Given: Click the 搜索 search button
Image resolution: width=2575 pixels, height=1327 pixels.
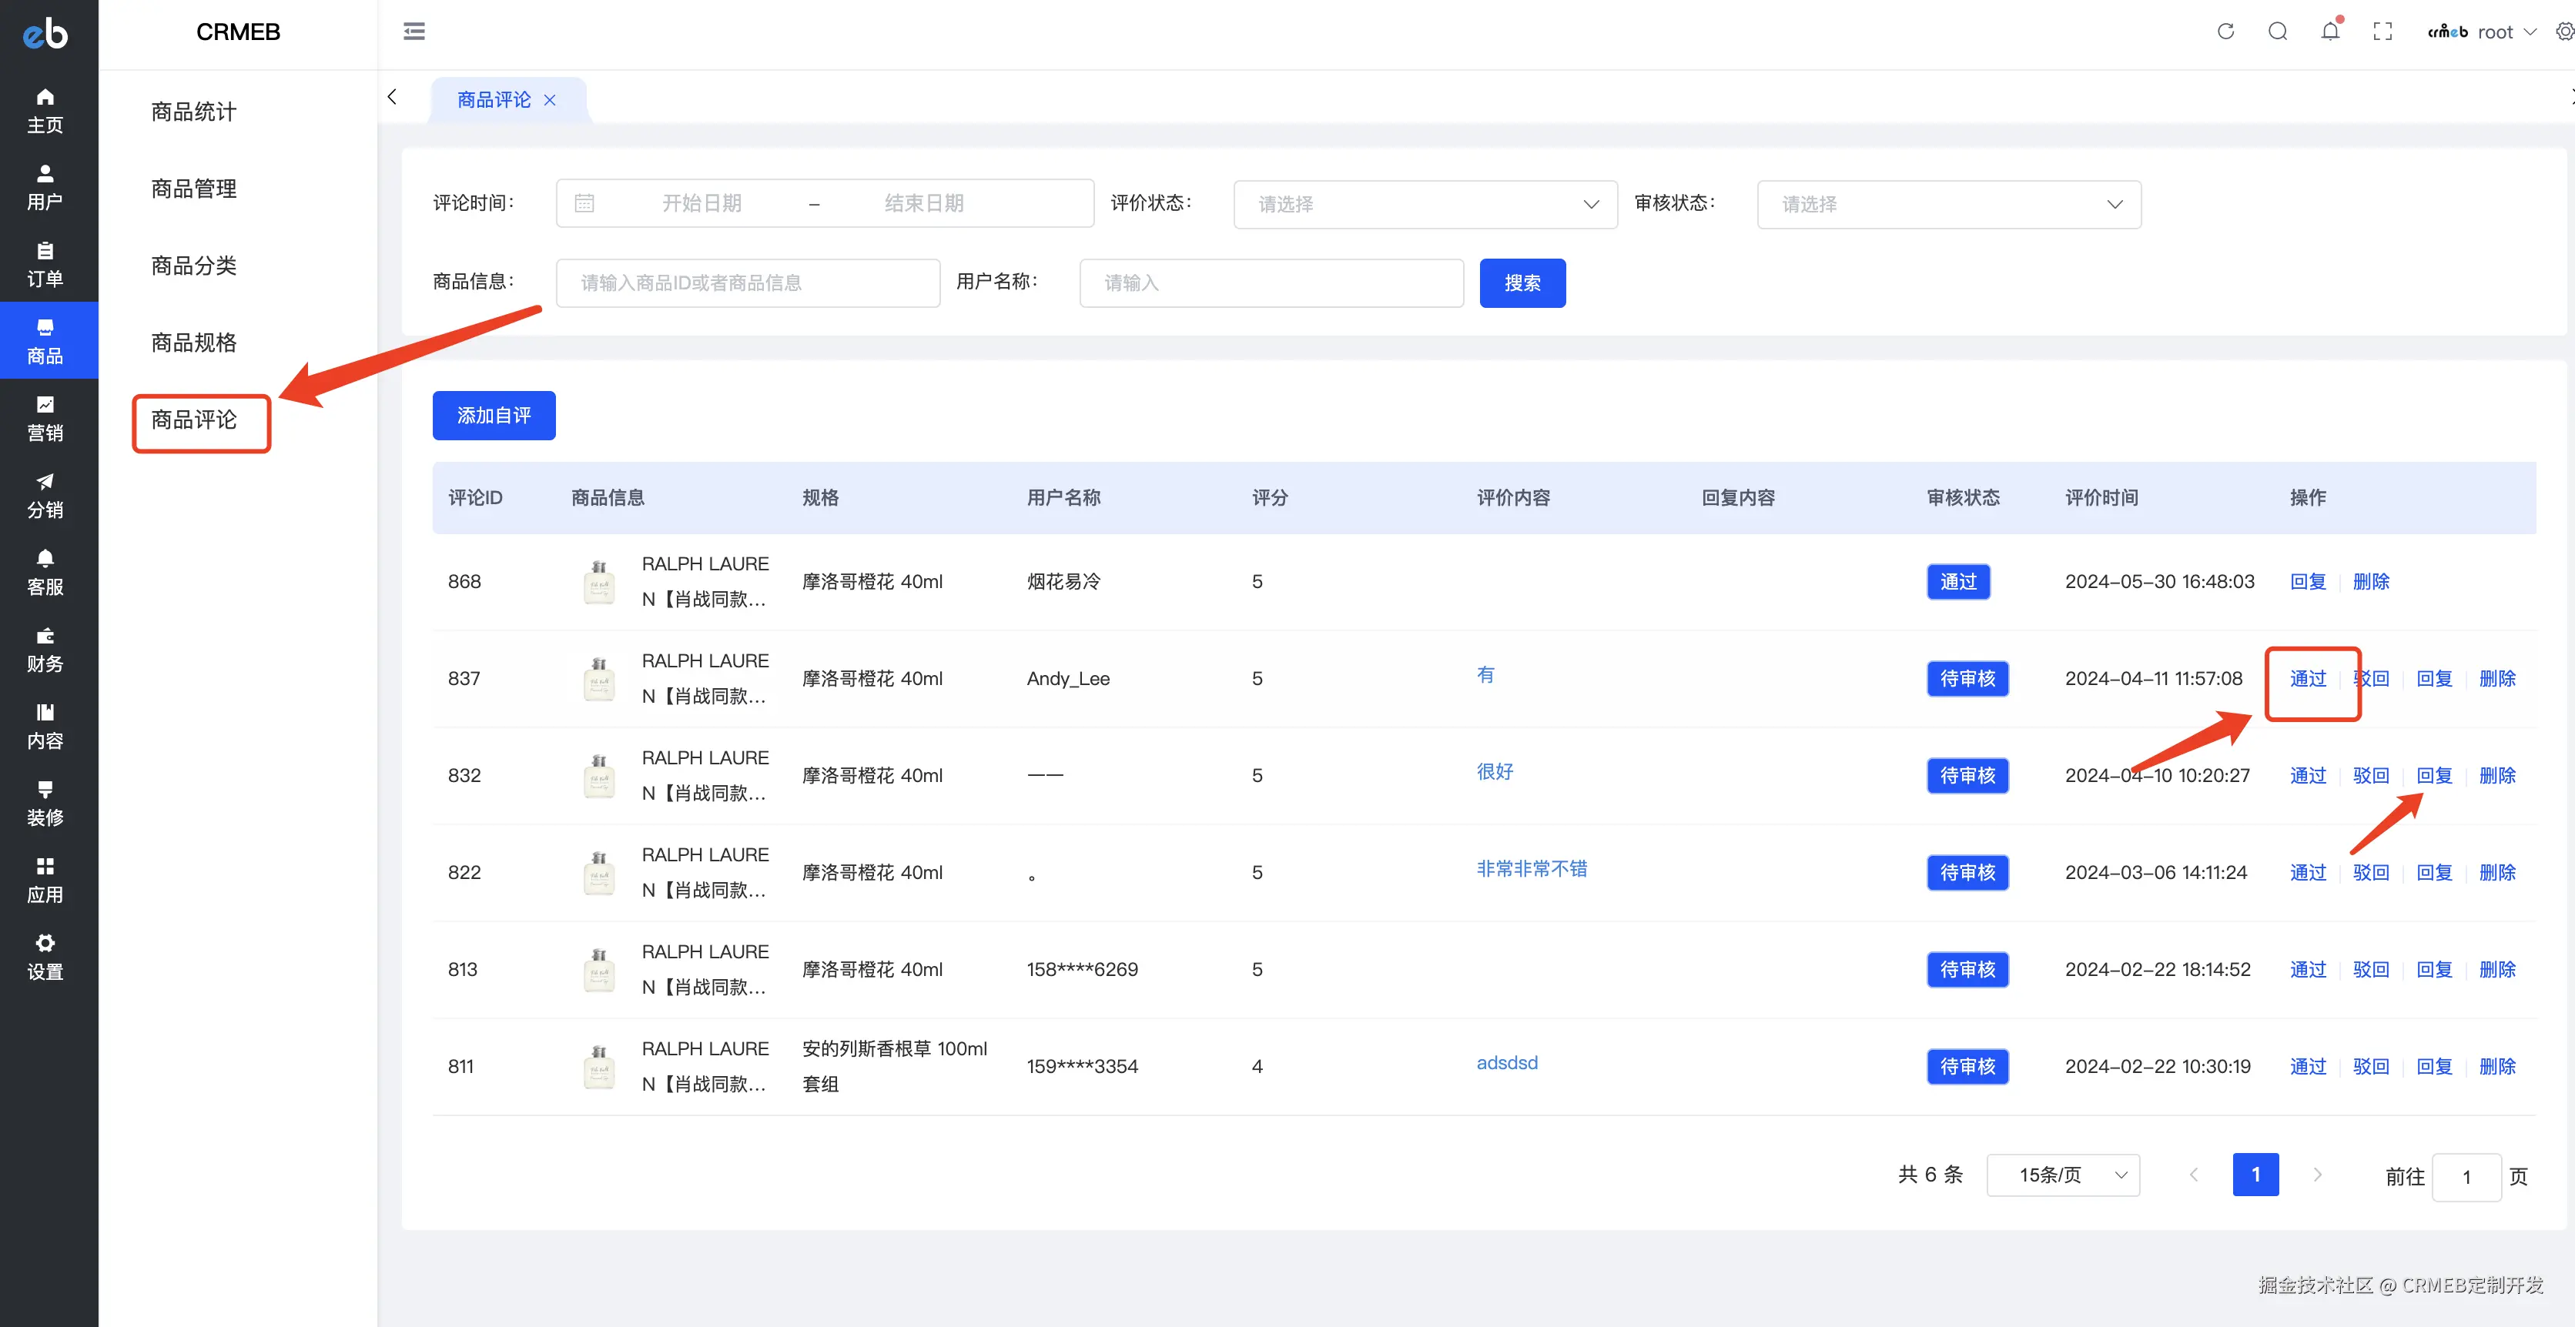Looking at the screenshot, I should click(1522, 282).
